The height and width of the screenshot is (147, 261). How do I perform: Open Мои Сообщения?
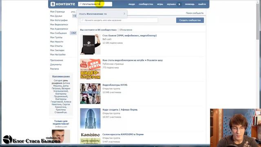click(x=58, y=33)
